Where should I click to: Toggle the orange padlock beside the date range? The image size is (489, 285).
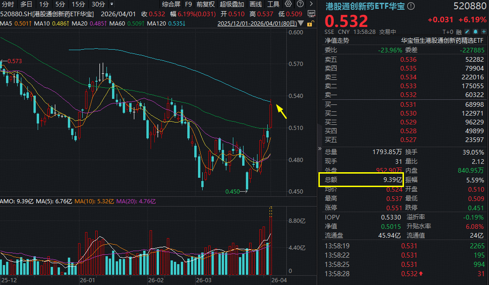coord(310,24)
